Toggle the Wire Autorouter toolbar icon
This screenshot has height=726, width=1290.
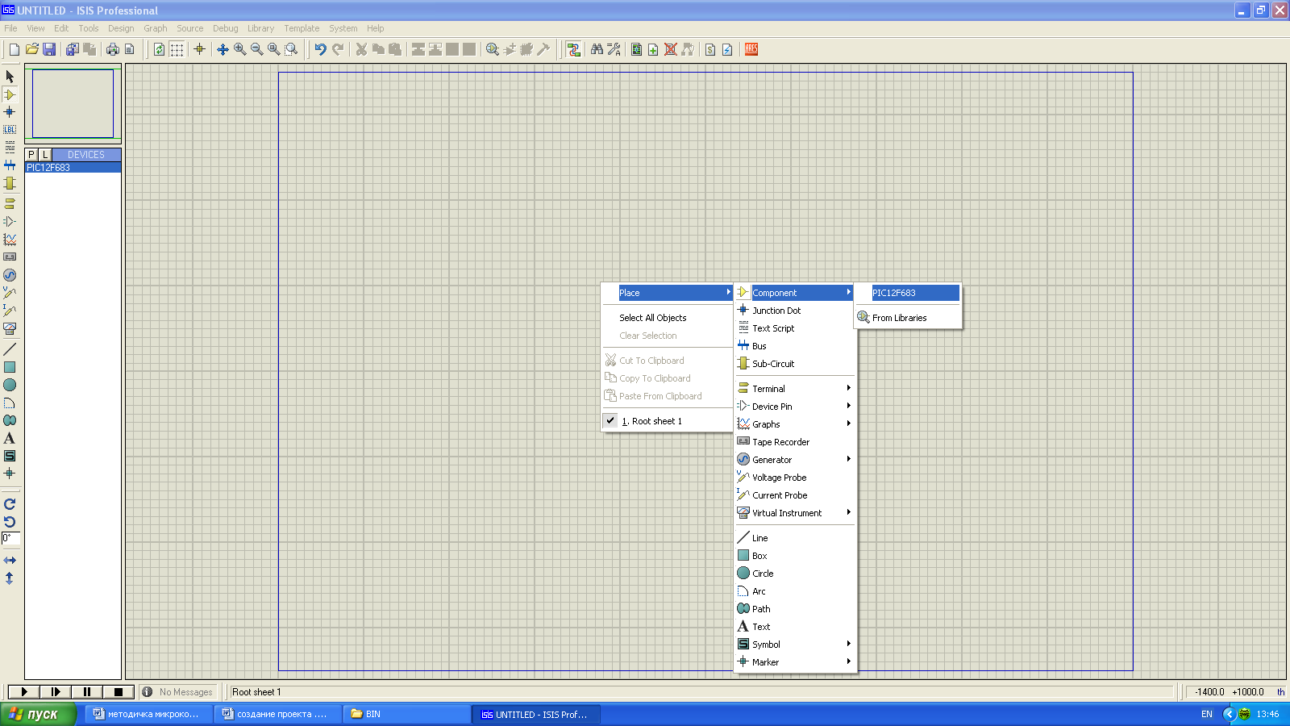(x=573, y=49)
